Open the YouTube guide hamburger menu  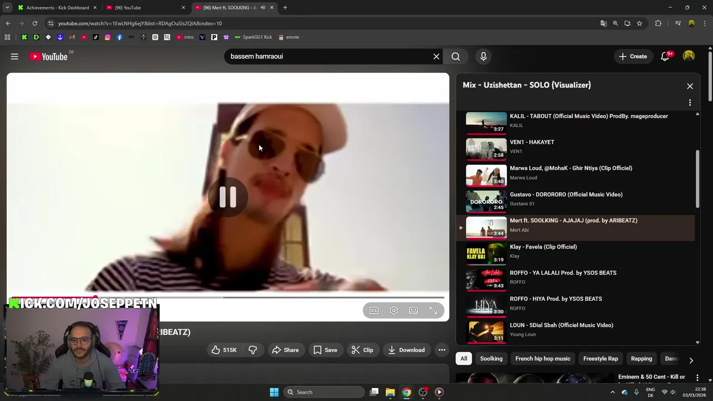14,56
